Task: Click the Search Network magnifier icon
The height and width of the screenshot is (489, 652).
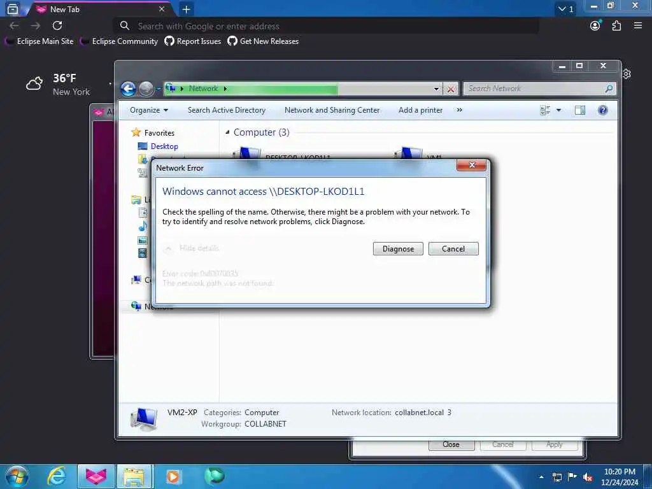Action: coord(609,89)
